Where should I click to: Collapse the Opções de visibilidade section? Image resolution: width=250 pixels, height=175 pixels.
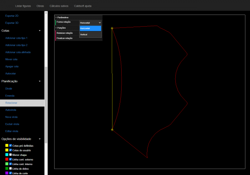[x=40, y=139]
